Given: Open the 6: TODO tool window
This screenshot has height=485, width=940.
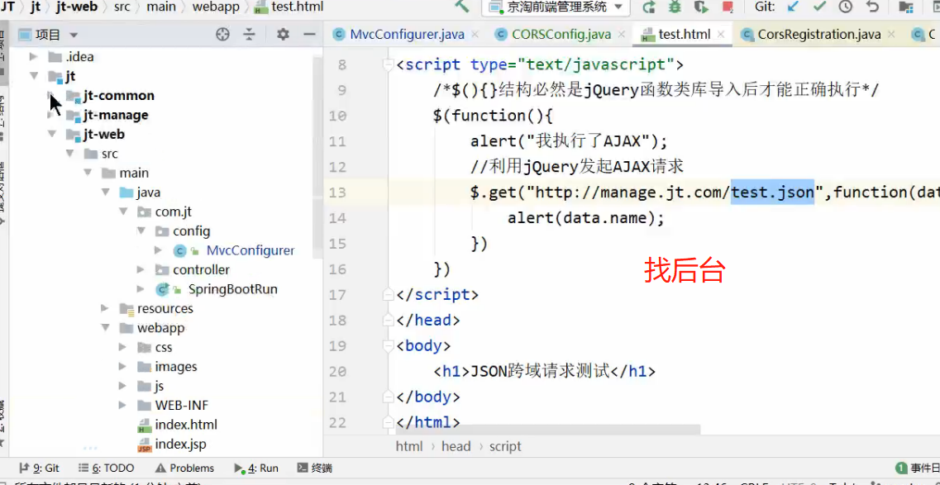Looking at the screenshot, I should pos(106,468).
